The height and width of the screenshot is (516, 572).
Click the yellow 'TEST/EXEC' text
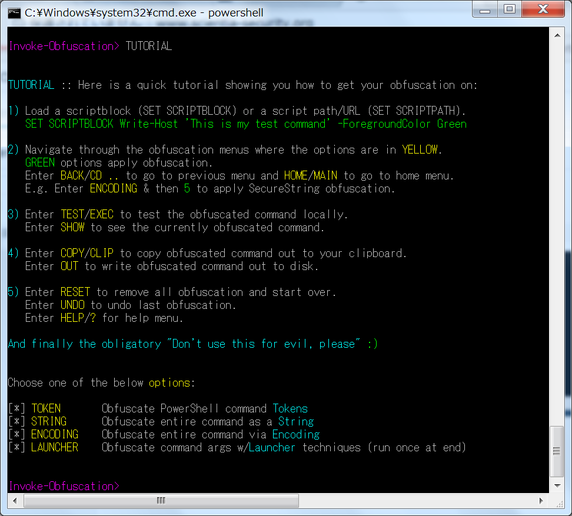[x=87, y=214]
